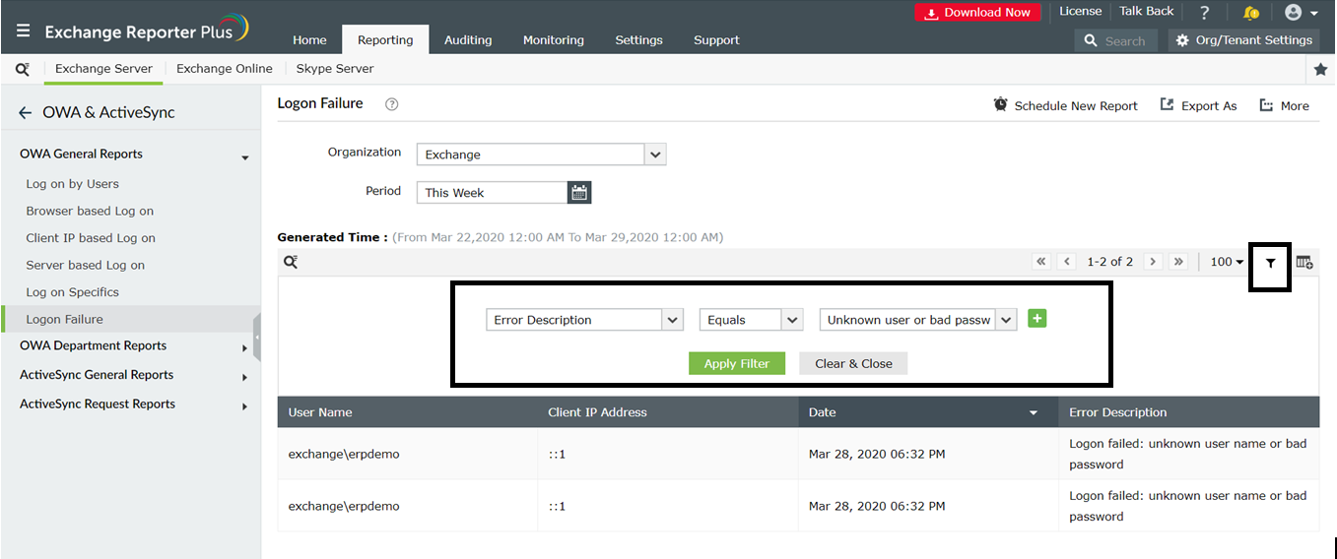Select Logon Failure report in sidebar
The image size is (1337, 559).
[x=65, y=320]
